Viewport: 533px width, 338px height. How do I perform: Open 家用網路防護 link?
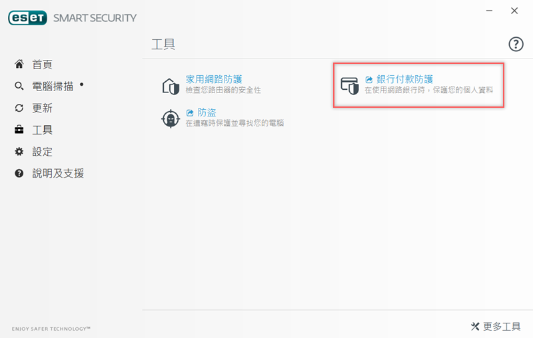tap(214, 79)
